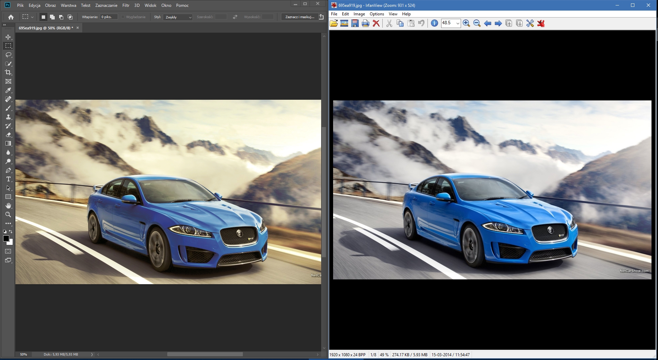
Task: Expand the IrfanView zoom percentage dropdown
Action: point(458,23)
